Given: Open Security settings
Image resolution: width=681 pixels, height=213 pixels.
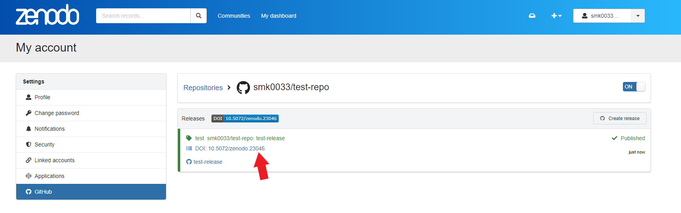Looking at the screenshot, I should pos(91,144).
